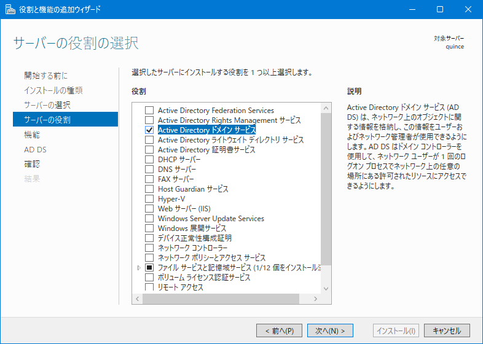The image size is (483, 344).
Task: Go to the インストールの種類 step
Action: pos(53,90)
